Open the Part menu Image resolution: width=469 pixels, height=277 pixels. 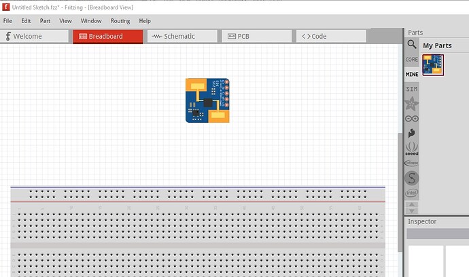45,21
